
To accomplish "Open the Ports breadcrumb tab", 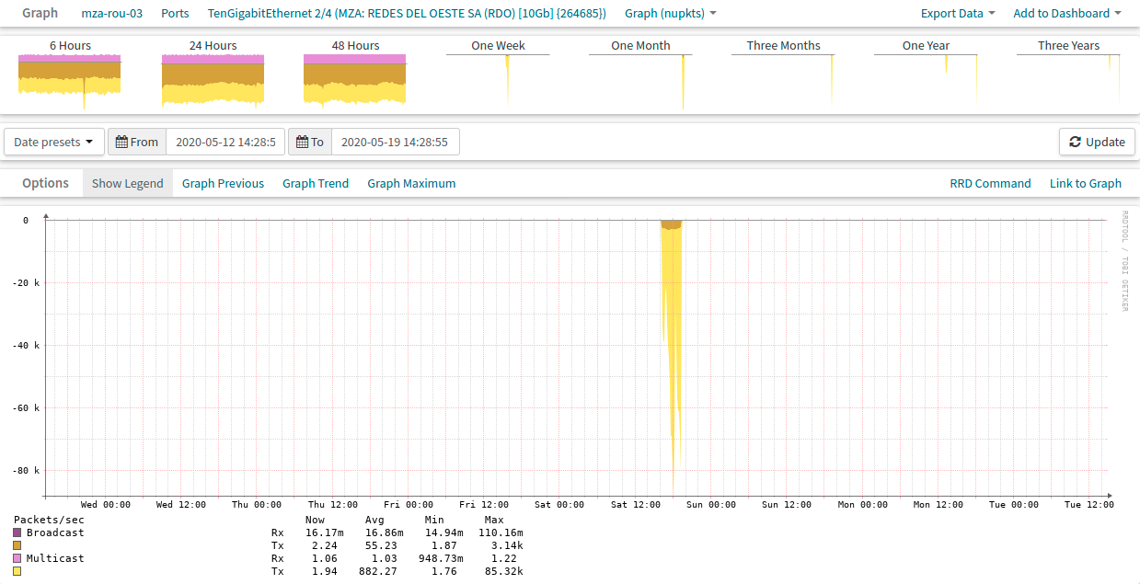I will (175, 14).
